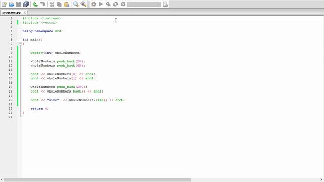Save the current file
The width and height of the screenshot is (324, 182).
(x=19, y=4)
